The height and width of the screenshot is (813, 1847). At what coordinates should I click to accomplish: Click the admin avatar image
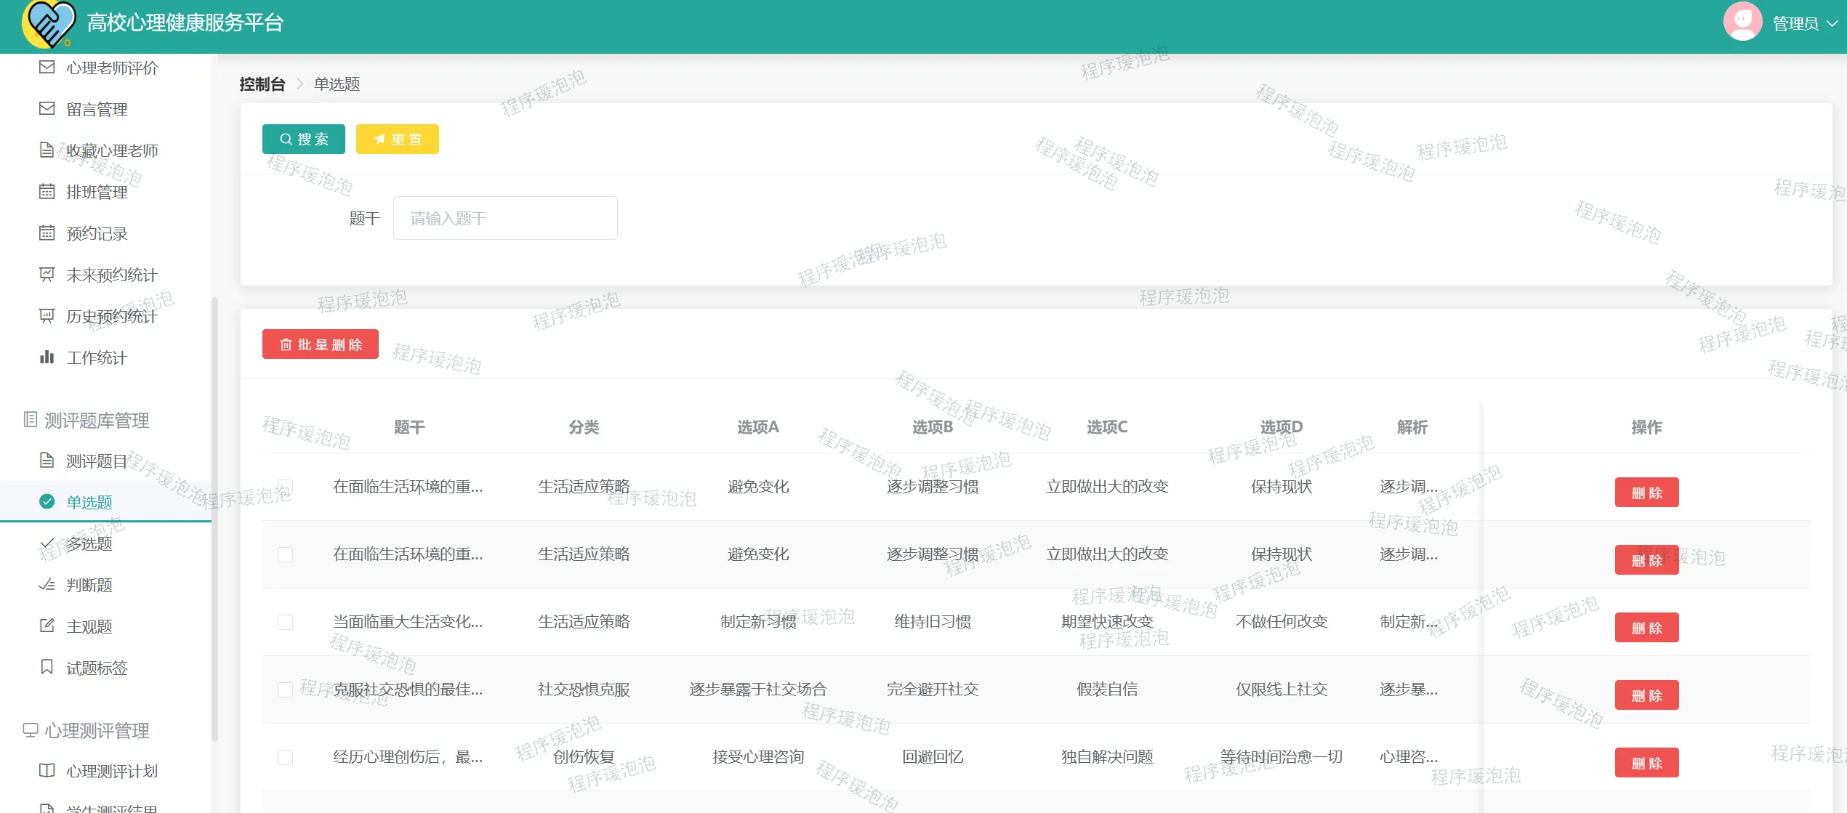click(x=1742, y=22)
